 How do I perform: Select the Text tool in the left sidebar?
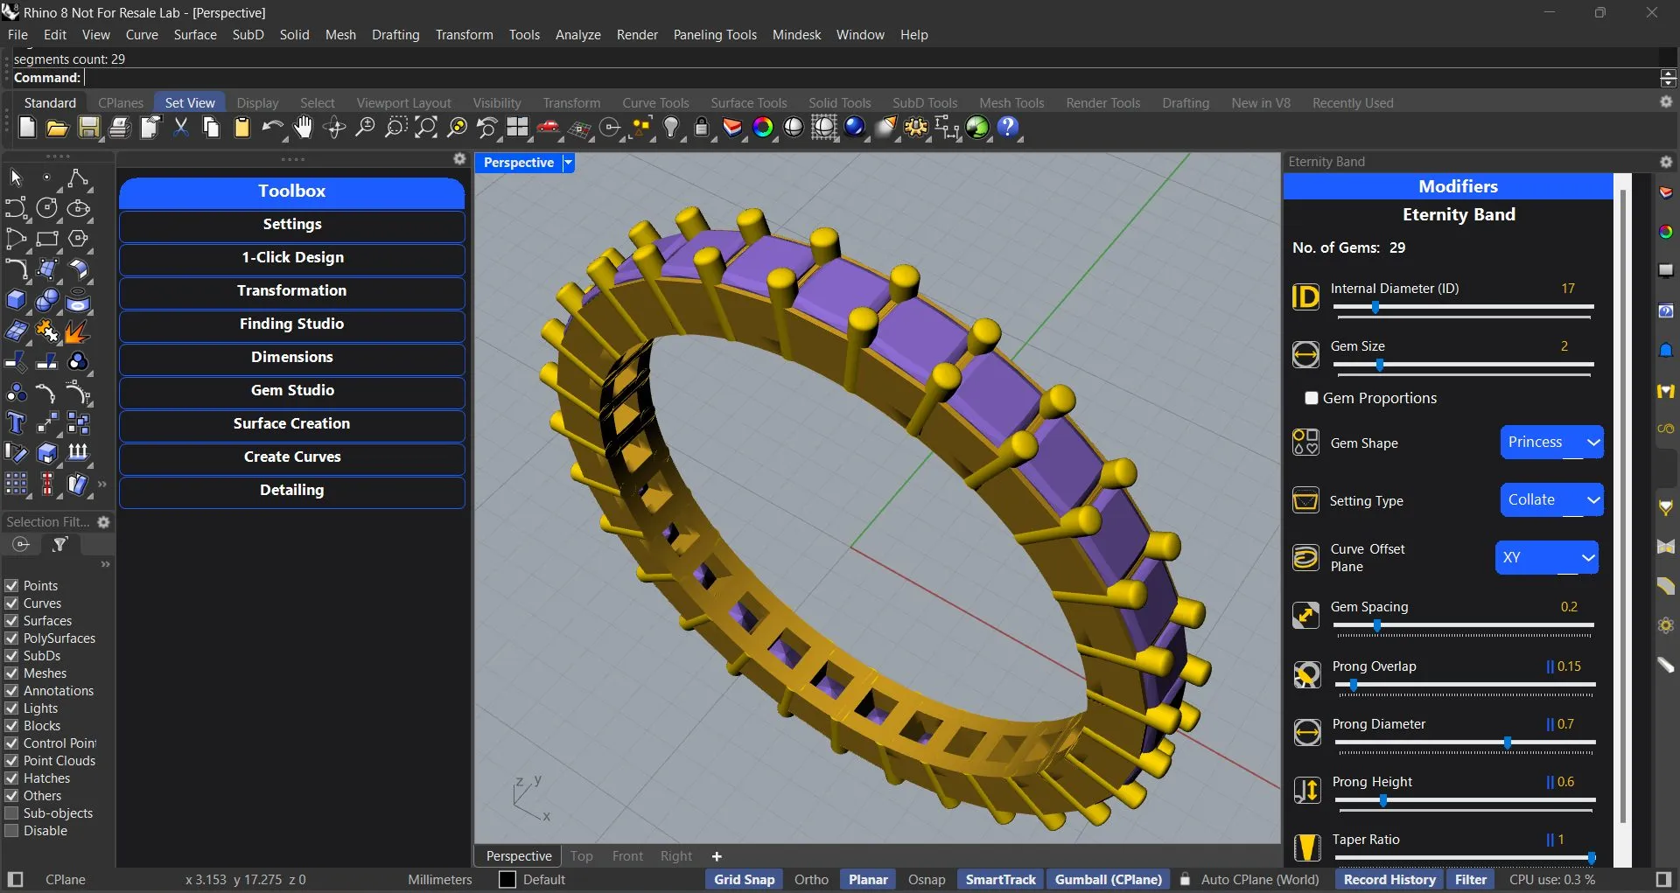tap(16, 423)
